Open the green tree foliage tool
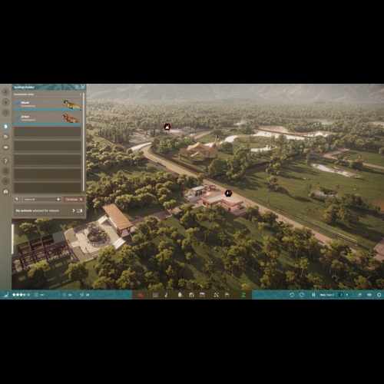Image resolution: width=384 pixels, height=384 pixels. tap(243, 295)
